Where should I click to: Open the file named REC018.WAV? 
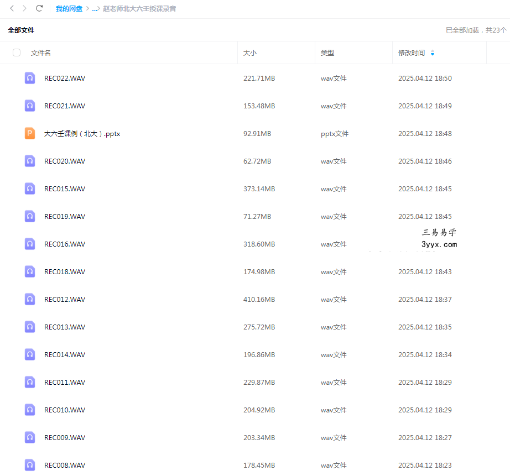(65, 272)
